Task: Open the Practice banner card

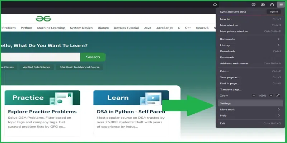Action: 42,98
